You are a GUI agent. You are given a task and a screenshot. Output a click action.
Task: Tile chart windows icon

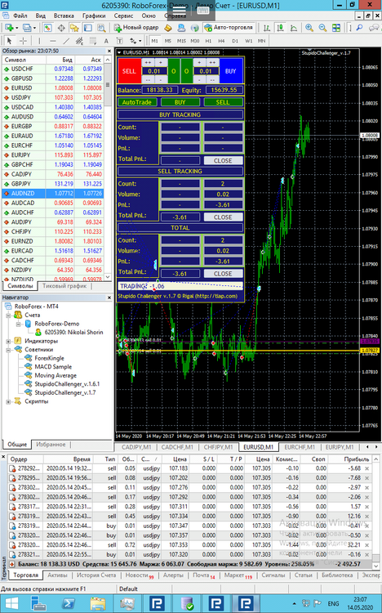(336, 28)
